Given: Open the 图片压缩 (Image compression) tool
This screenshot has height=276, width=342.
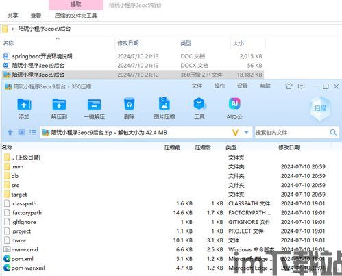Looking at the screenshot, I should point(164,104).
